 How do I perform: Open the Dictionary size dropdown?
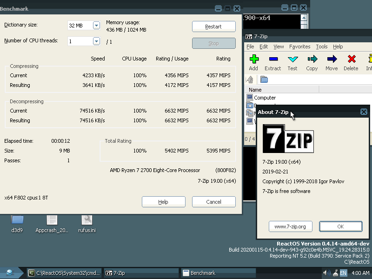point(96,26)
